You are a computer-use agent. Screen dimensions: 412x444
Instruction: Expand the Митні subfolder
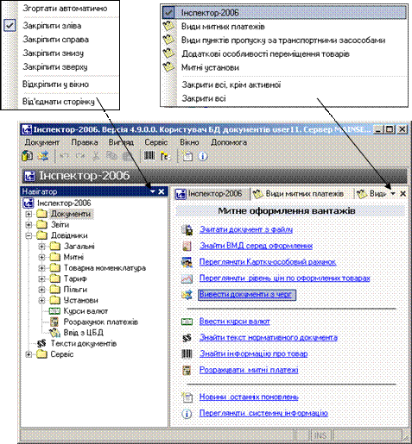(41, 257)
